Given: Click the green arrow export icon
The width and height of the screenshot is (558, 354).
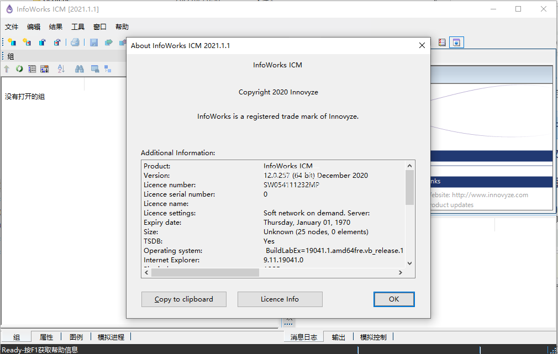Looking at the screenshot, I should click(x=108, y=43).
